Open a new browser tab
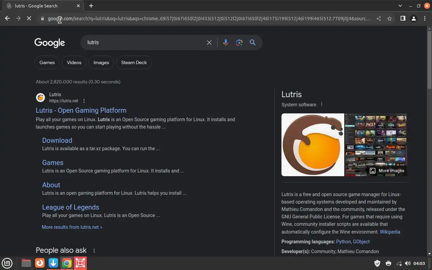 [91, 6]
